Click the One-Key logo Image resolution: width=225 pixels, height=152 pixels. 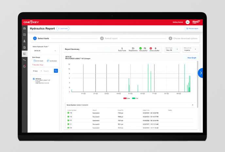(31, 22)
